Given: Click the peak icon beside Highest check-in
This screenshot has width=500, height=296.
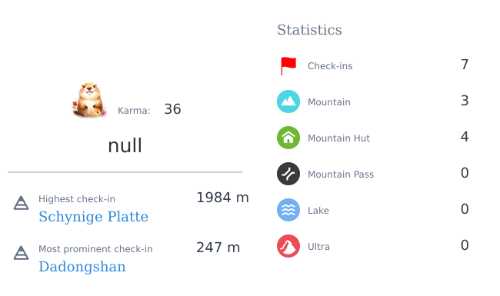Looking at the screenshot, I should point(21,203).
